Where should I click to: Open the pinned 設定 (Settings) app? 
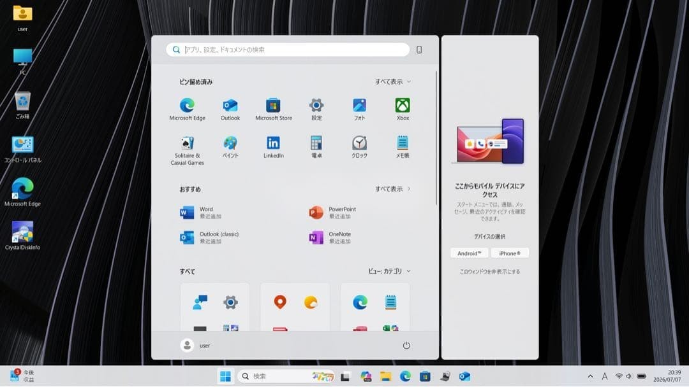tap(316, 109)
